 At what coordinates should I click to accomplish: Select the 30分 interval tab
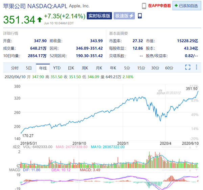click(x=155, y=68)
